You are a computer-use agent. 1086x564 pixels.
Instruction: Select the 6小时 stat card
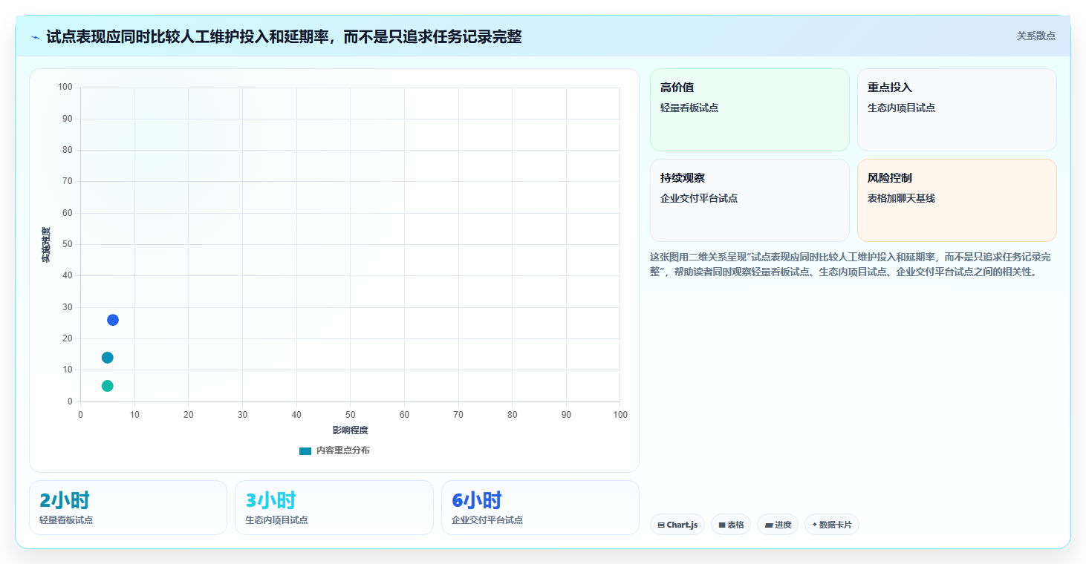click(x=540, y=508)
